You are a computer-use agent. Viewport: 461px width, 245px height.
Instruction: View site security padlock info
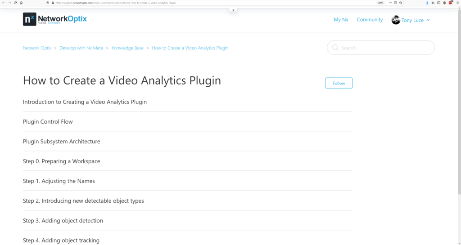53,3
